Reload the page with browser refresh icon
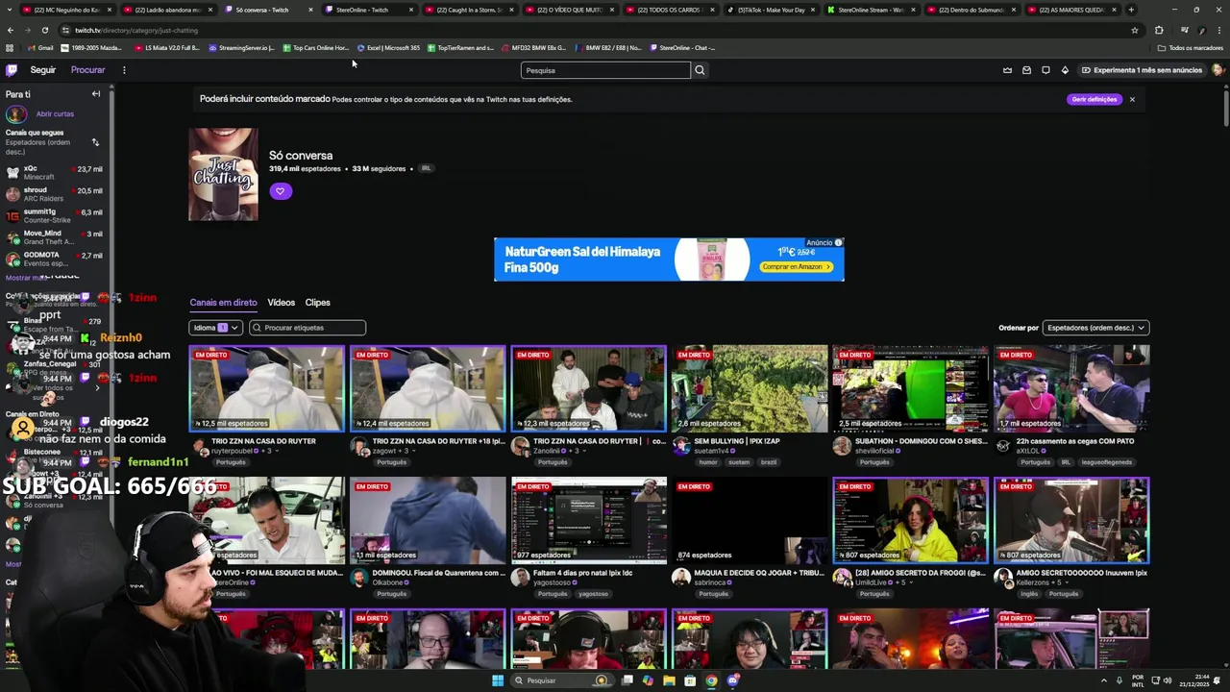Viewport: 1230px width, 692px height. 44,30
